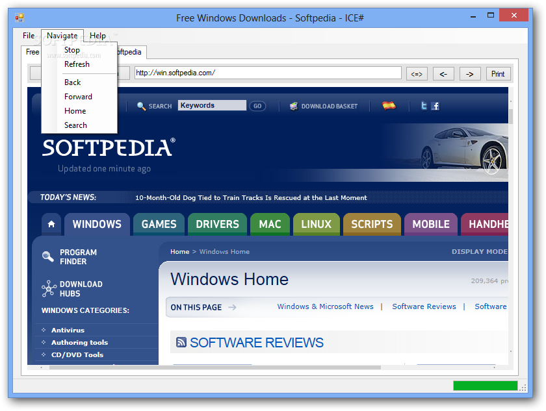Click the window resize grip in status bar
Screen dimensions: 546x411
(523, 388)
